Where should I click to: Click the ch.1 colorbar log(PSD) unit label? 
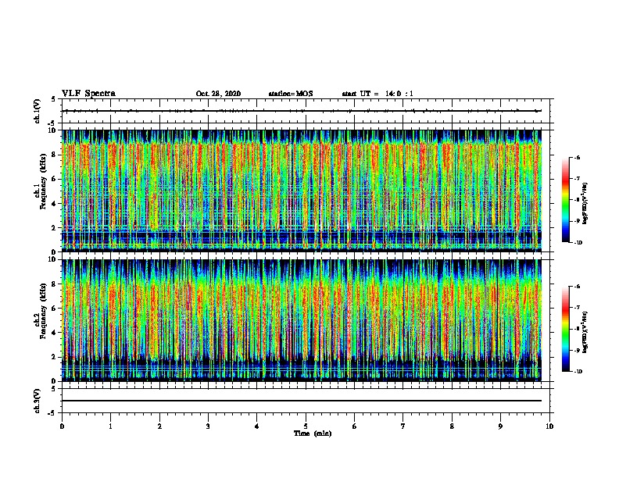coord(585,204)
